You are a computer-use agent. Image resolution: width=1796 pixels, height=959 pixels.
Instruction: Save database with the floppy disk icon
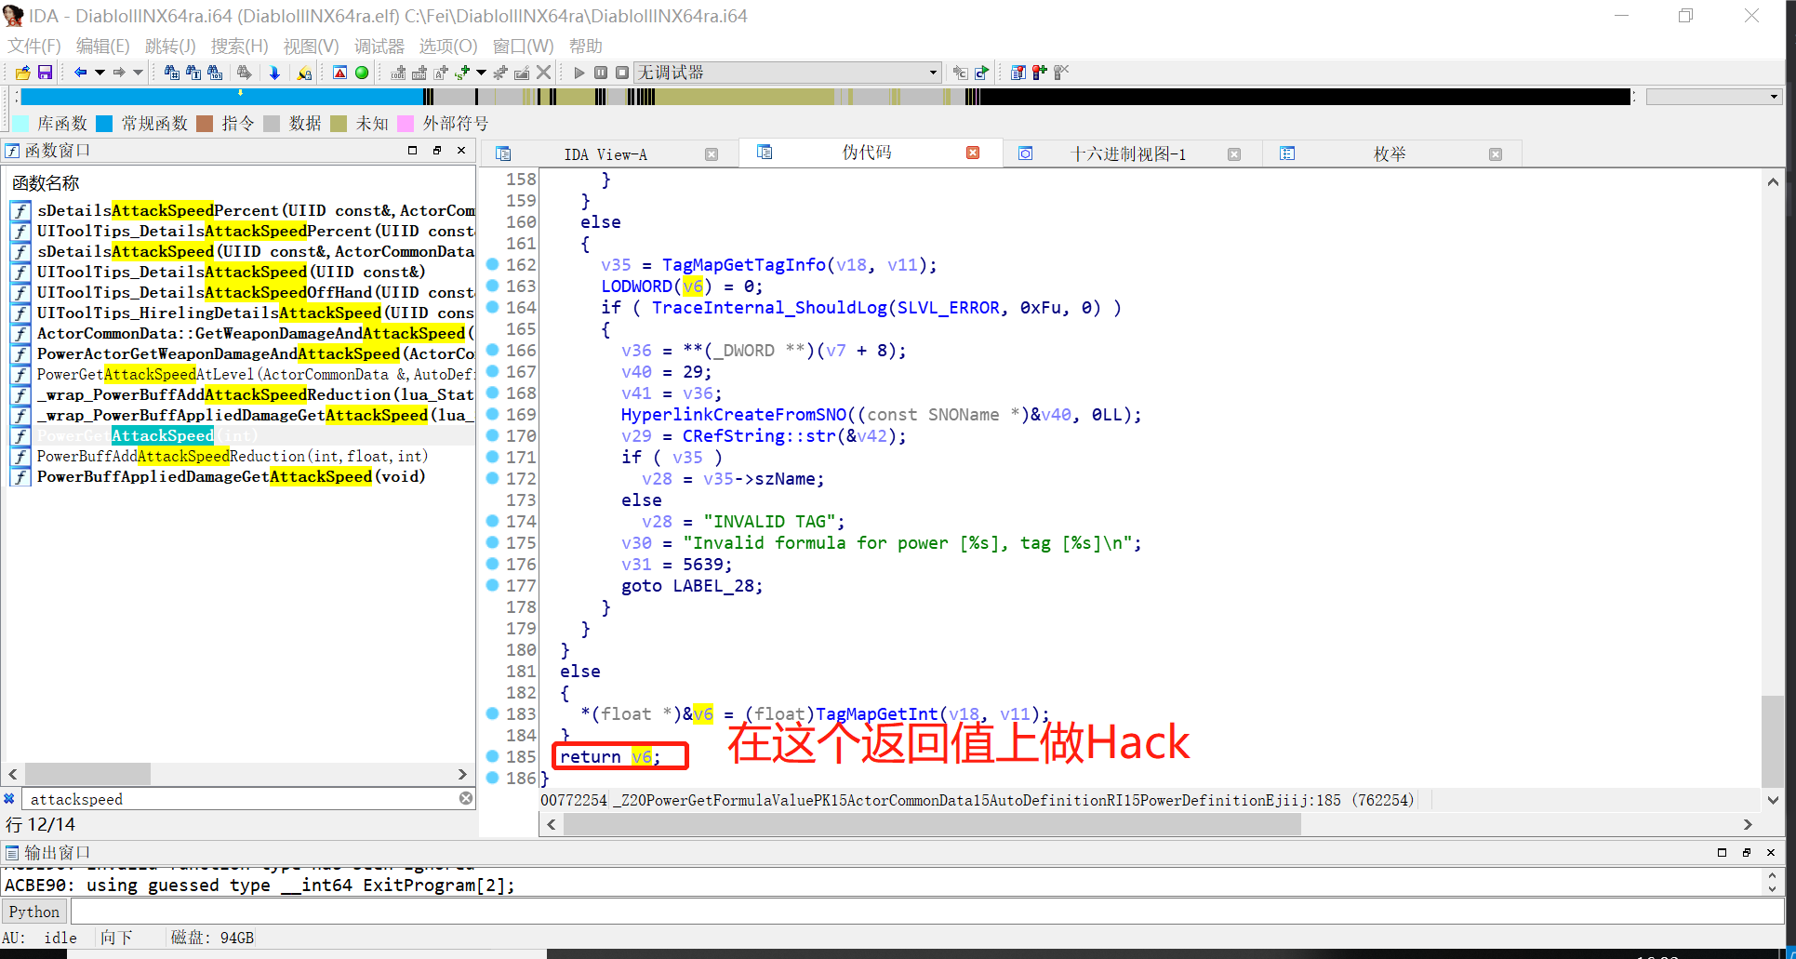tap(44, 73)
